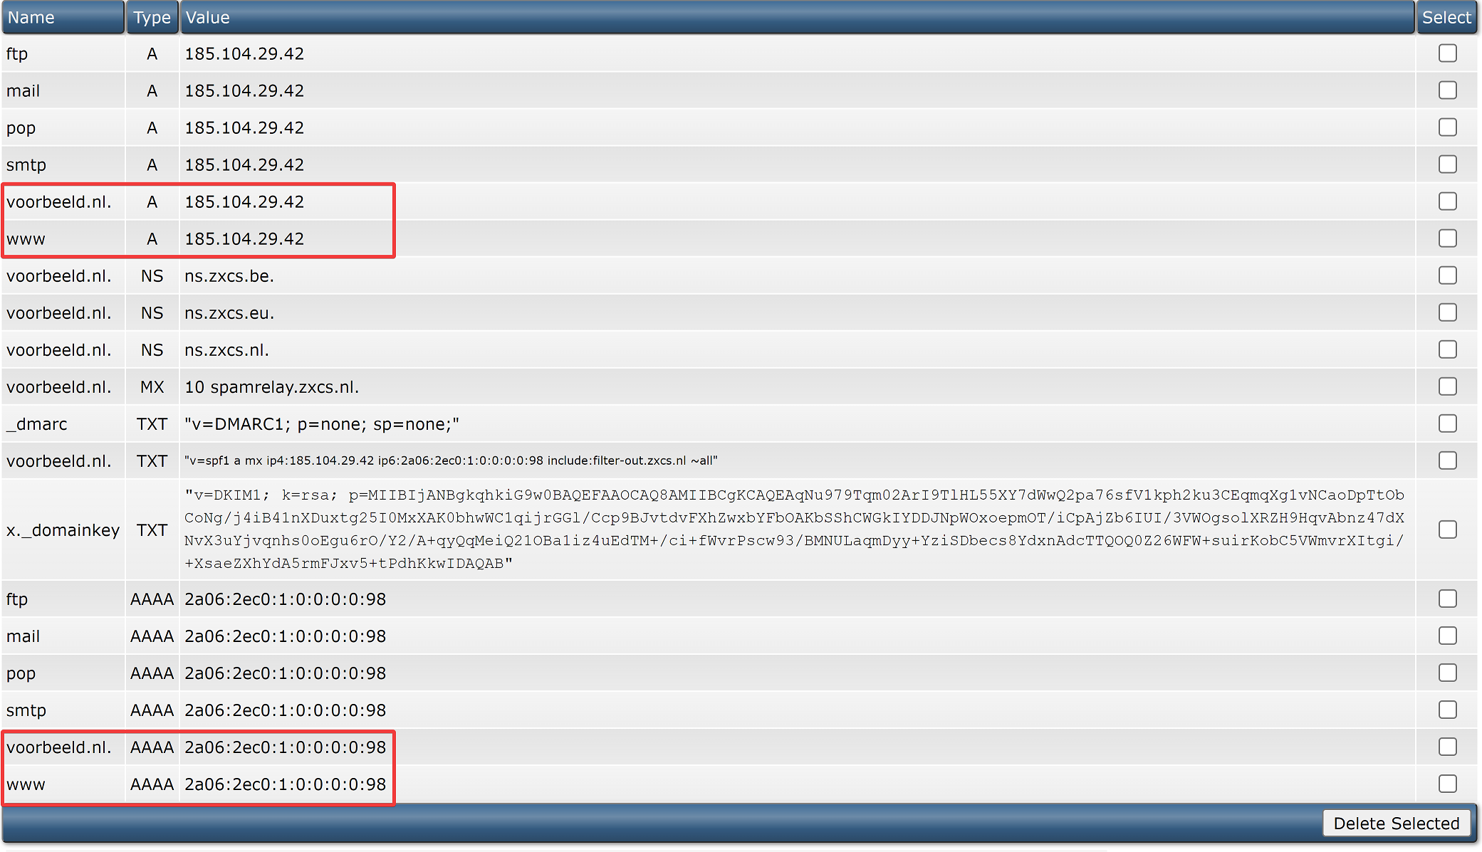Click the Delete Selected button
Image resolution: width=1482 pixels, height=852 pixels.
tap(1396, 824)
